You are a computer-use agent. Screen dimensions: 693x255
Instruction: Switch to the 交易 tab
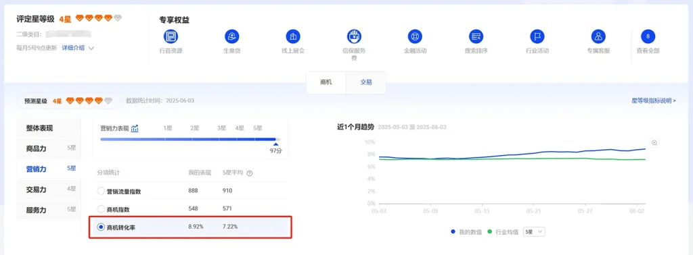pyautogui.click(x=366, y=82)
